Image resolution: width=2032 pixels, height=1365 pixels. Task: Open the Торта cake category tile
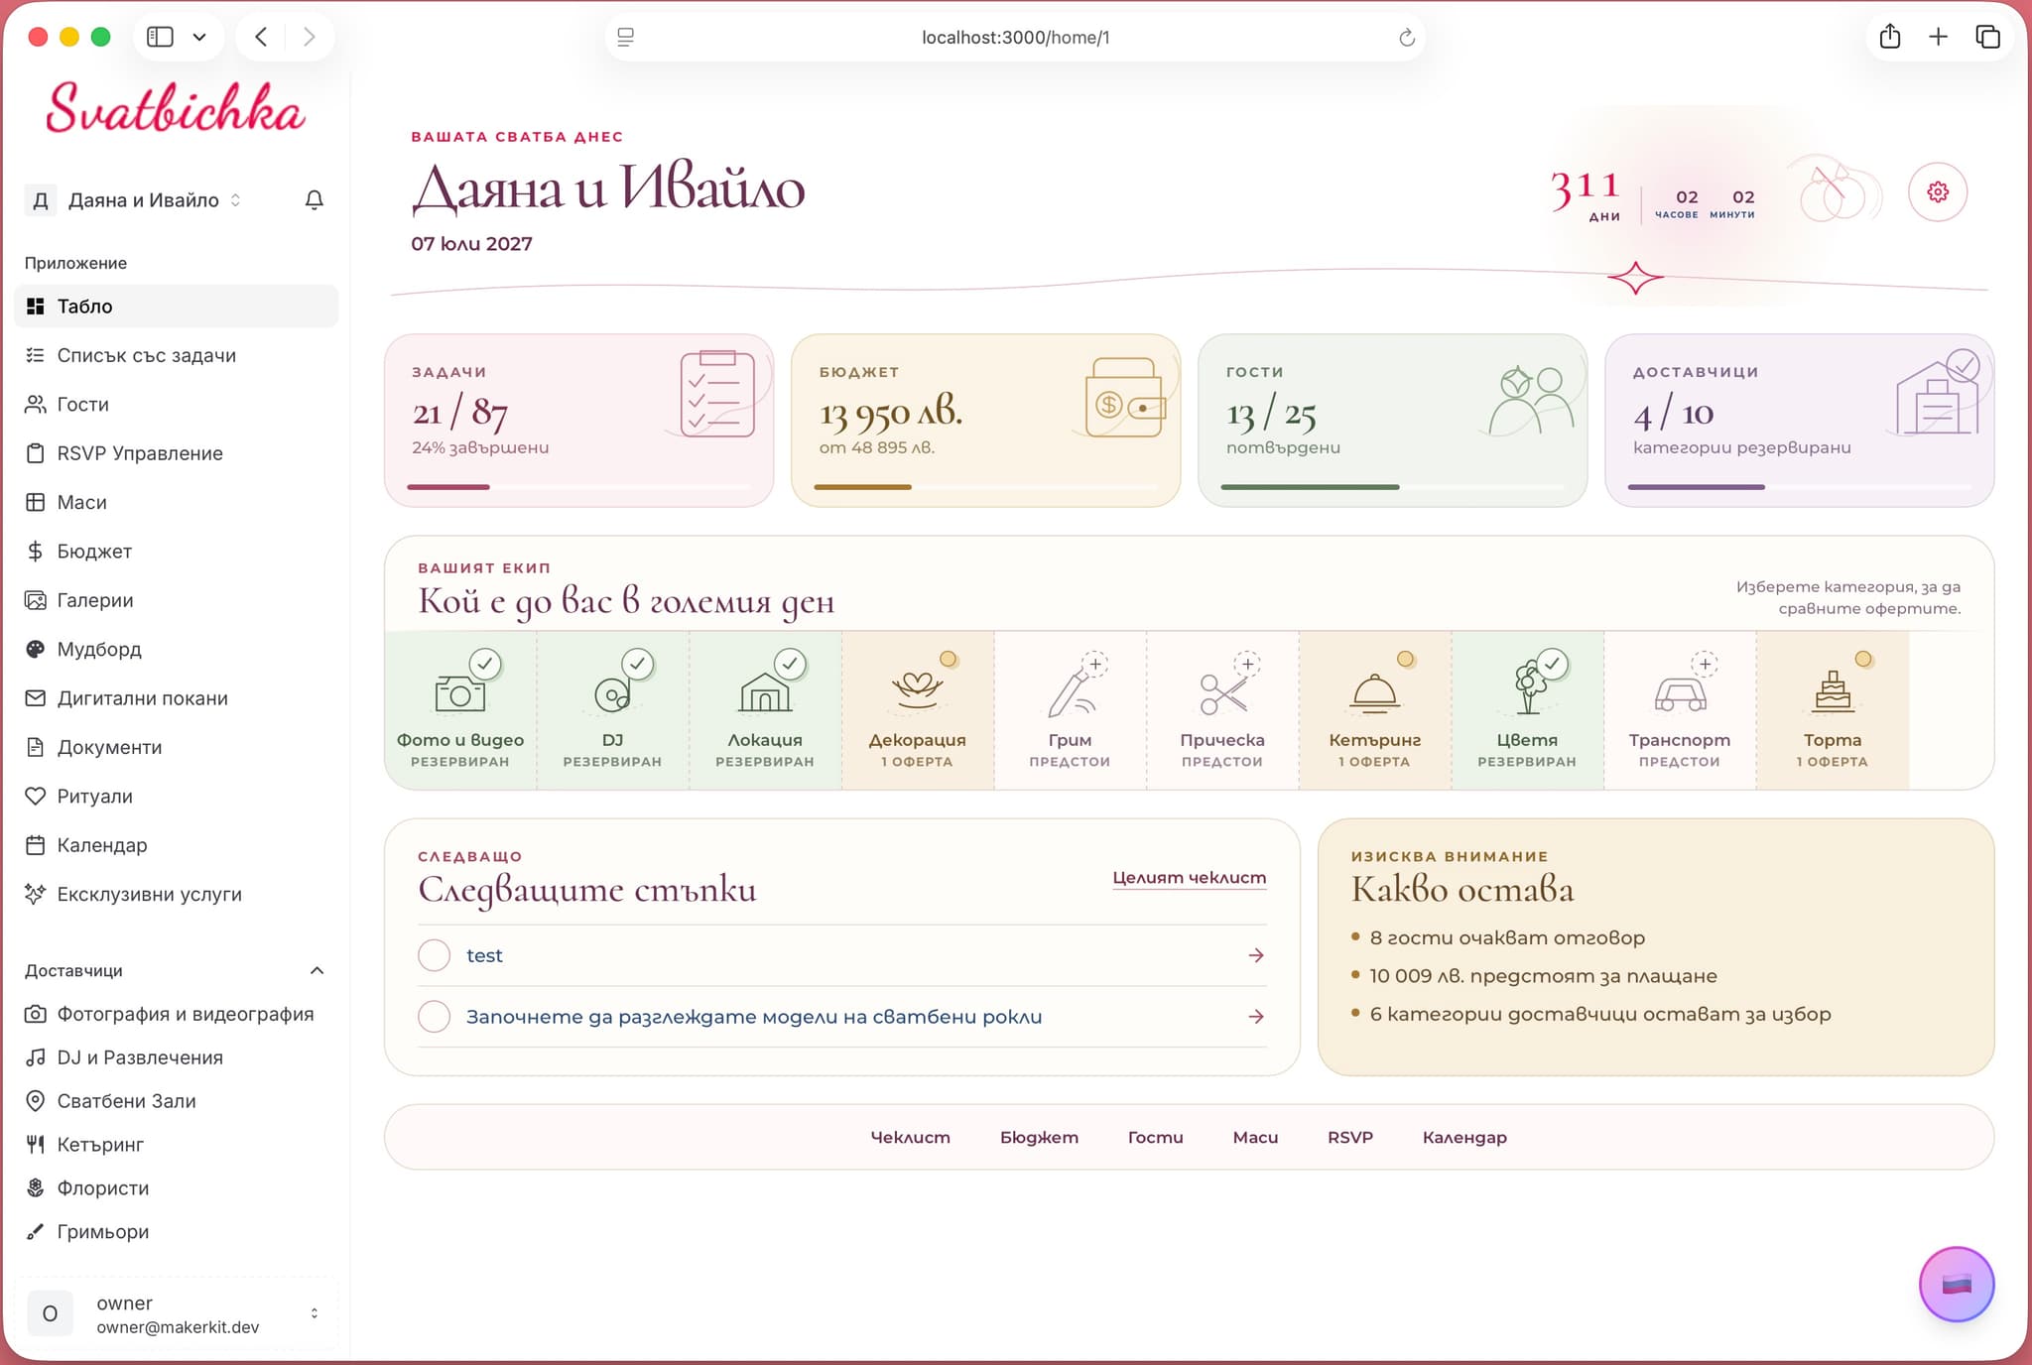(1833, 710)
